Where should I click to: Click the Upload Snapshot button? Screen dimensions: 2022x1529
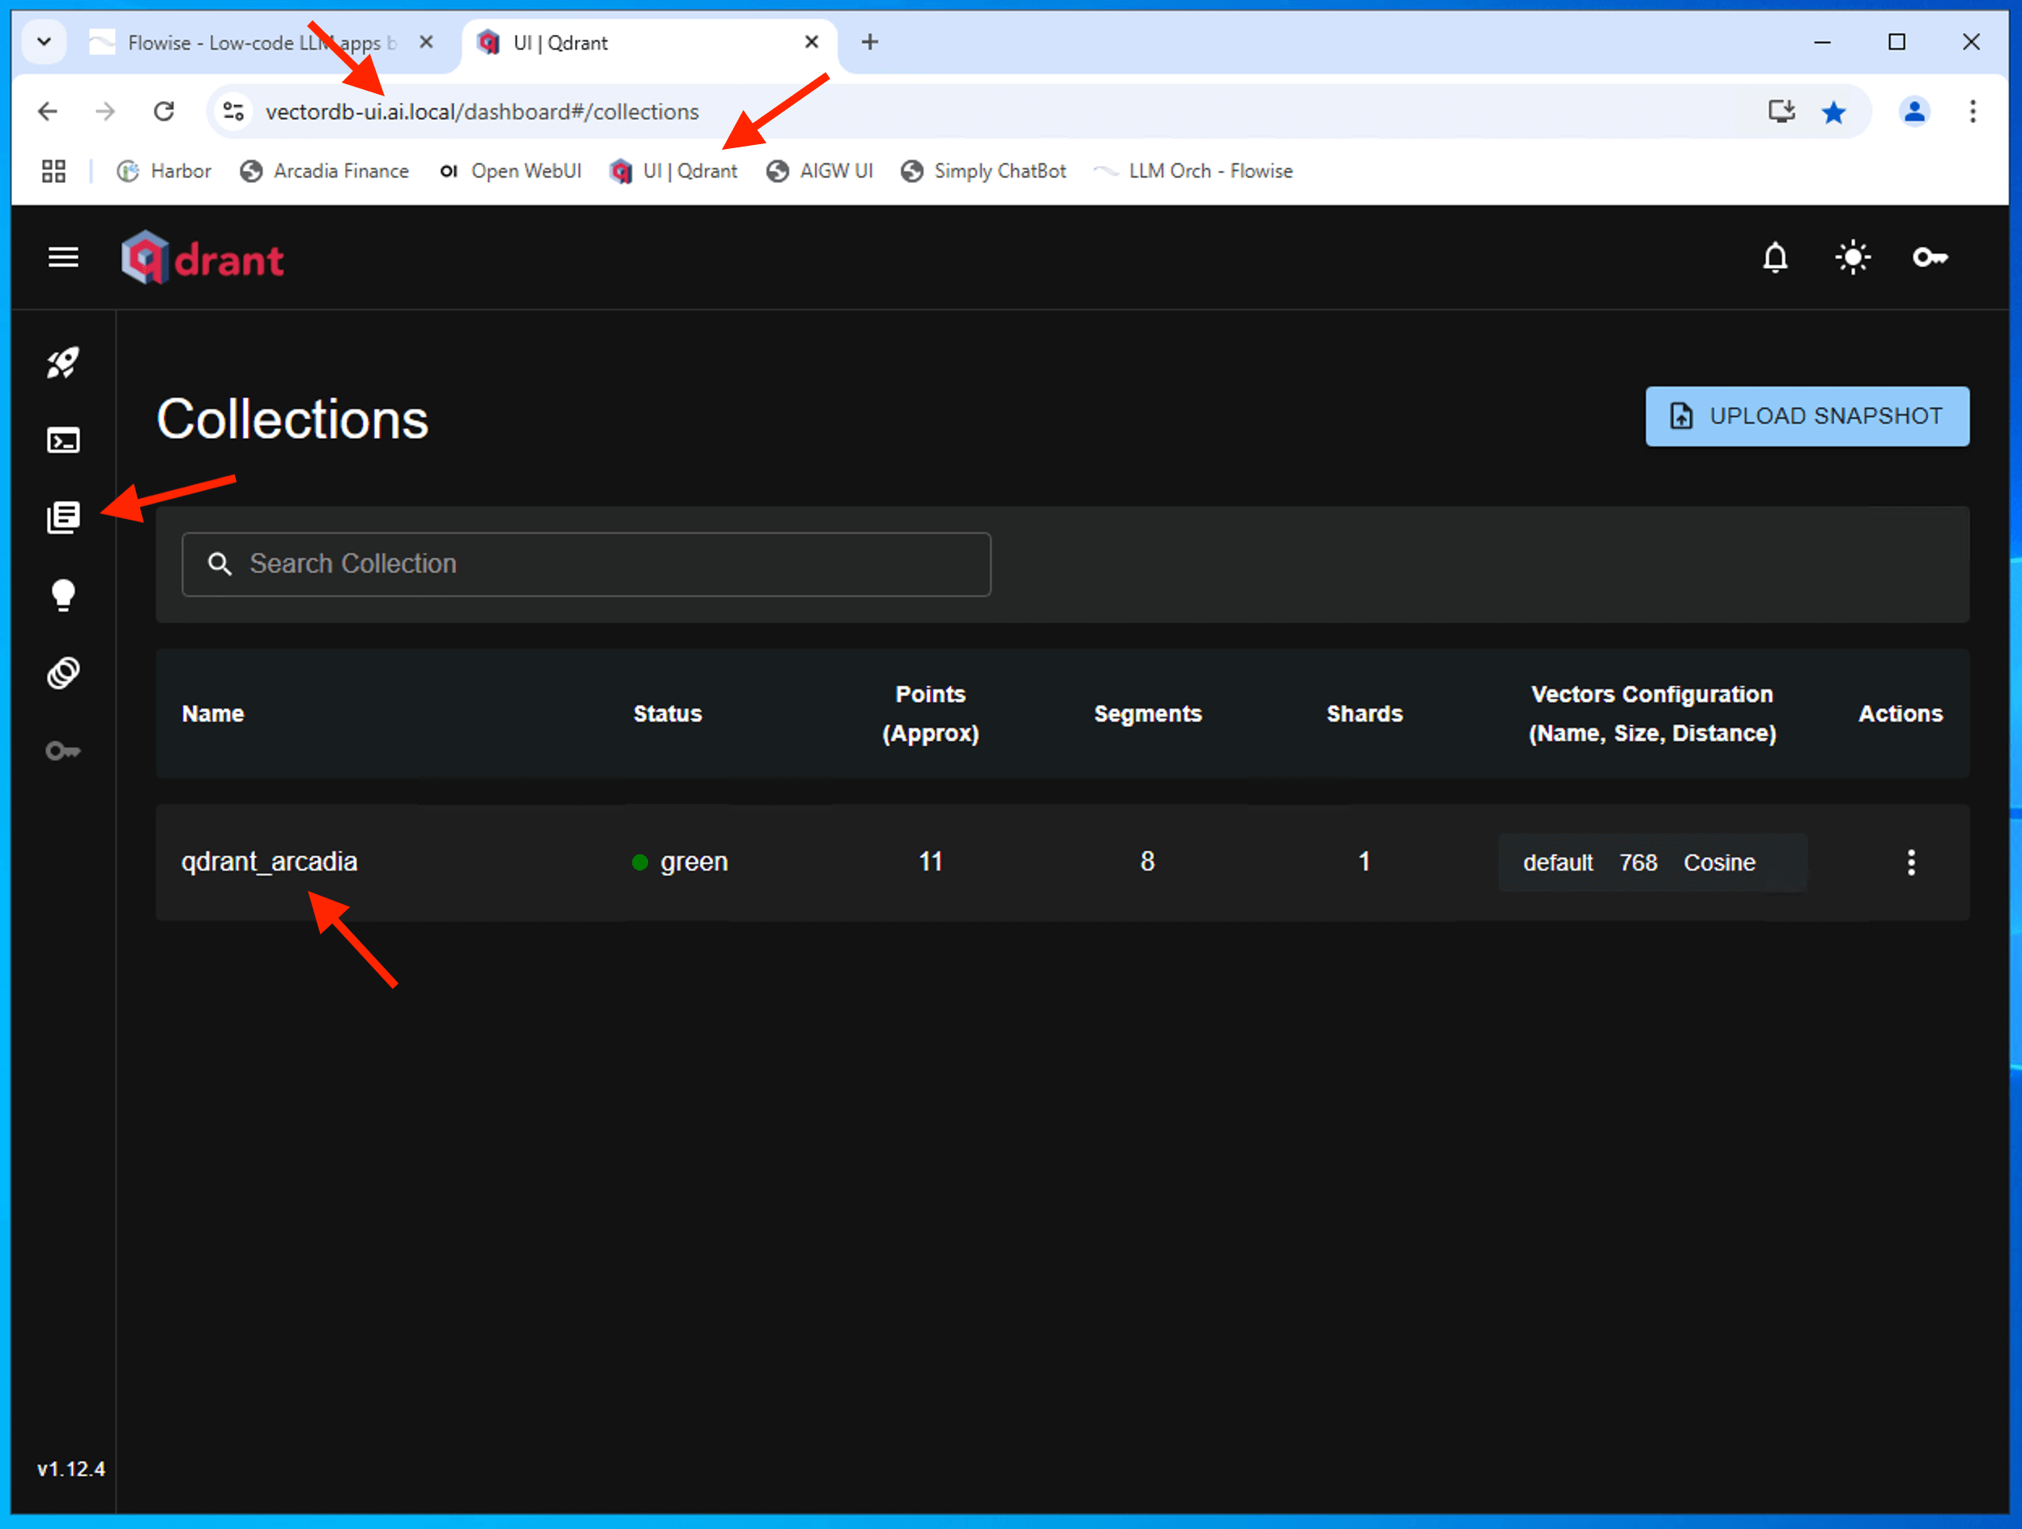point(1807,415)
